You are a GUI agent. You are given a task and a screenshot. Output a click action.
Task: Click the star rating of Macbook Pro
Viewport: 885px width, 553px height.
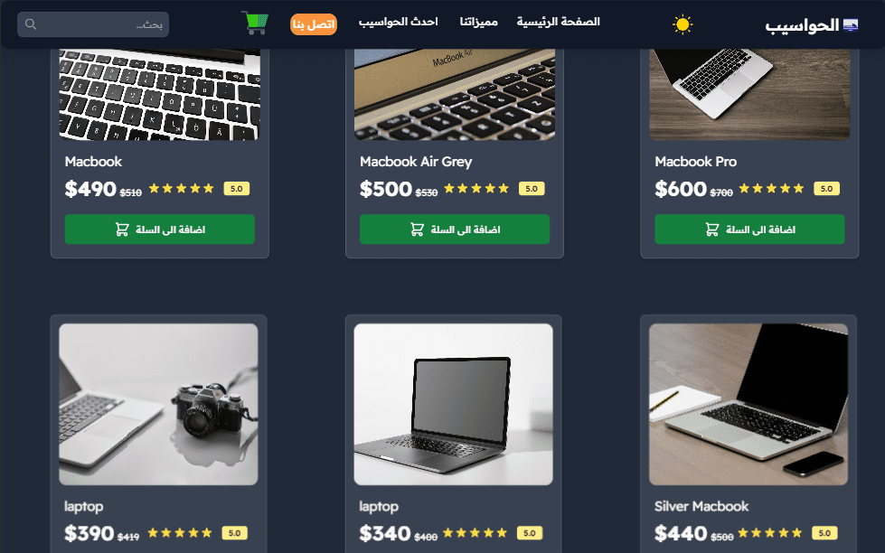771,189
